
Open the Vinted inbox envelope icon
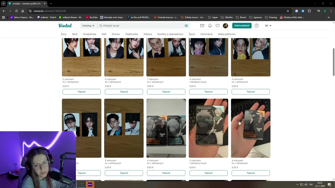tap(202, 26)
